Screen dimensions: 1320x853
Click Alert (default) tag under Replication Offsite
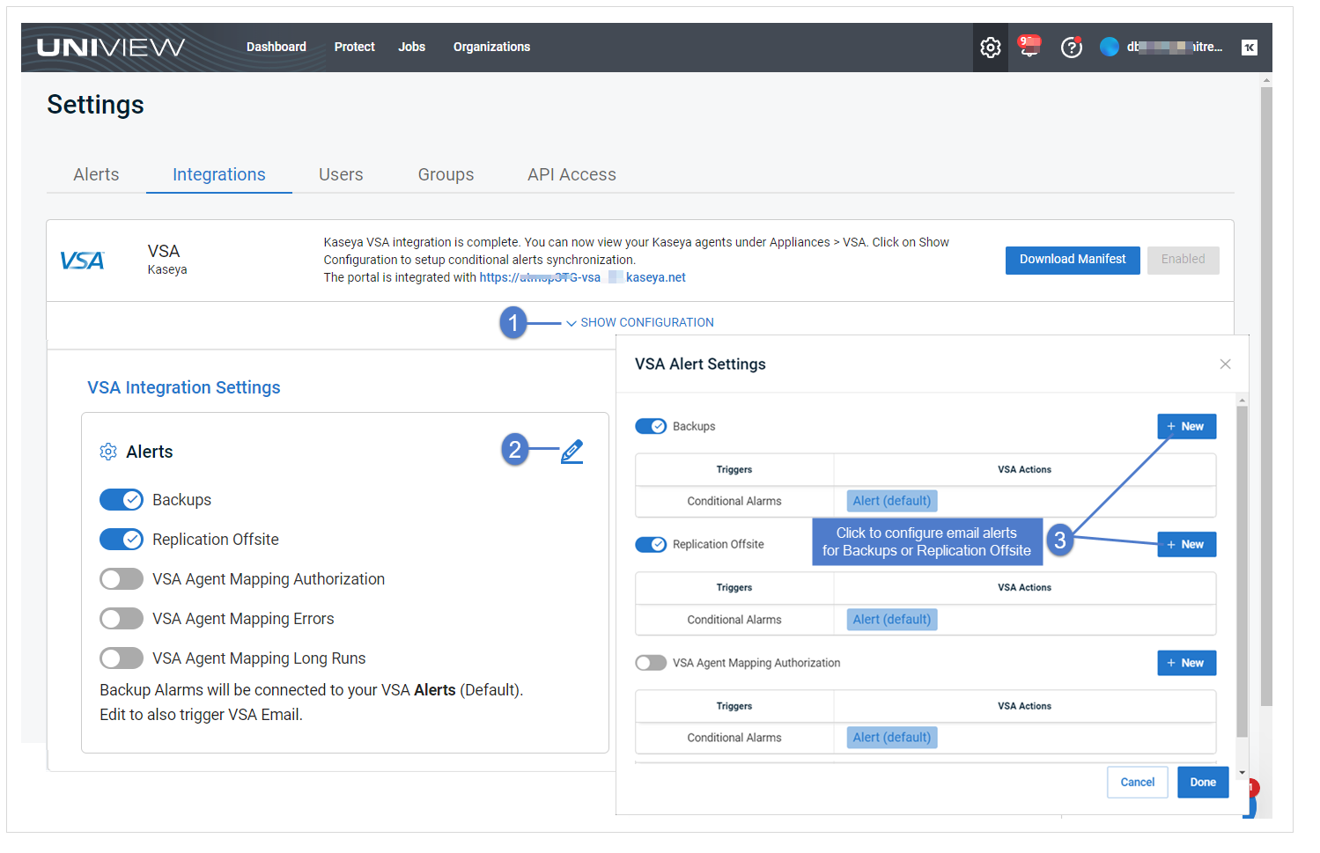(x=892, y=620)
